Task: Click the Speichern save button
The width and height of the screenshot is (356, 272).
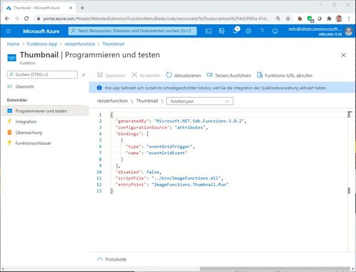Action: 111,75
